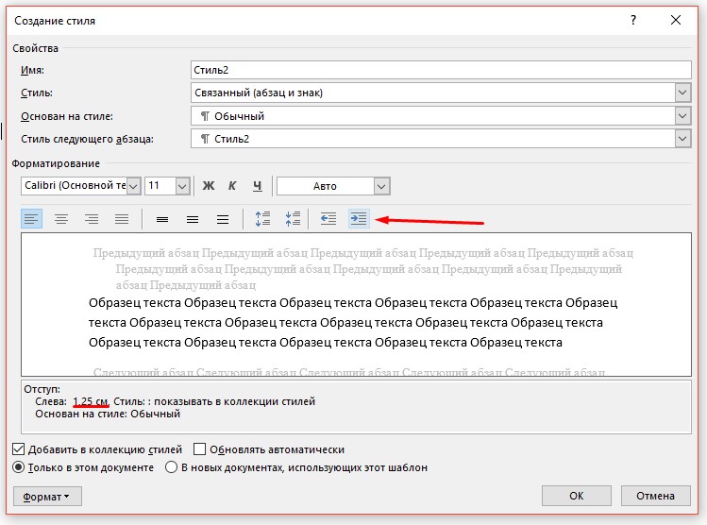
Task: Toggle italic formatting (К button)
Action: (232, 186)
